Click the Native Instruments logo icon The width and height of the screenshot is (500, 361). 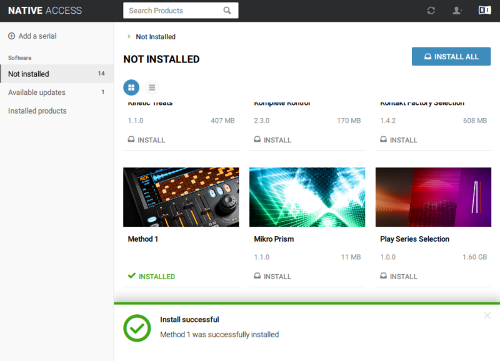click(x=484, y=10)
